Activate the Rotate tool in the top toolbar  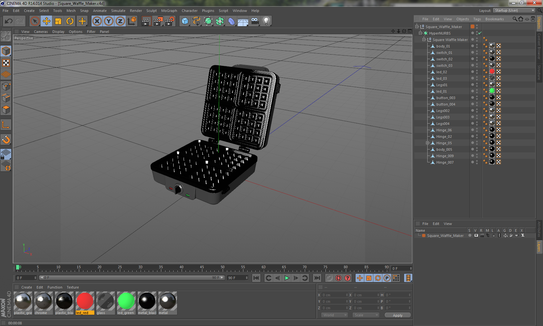click(70, 21)
